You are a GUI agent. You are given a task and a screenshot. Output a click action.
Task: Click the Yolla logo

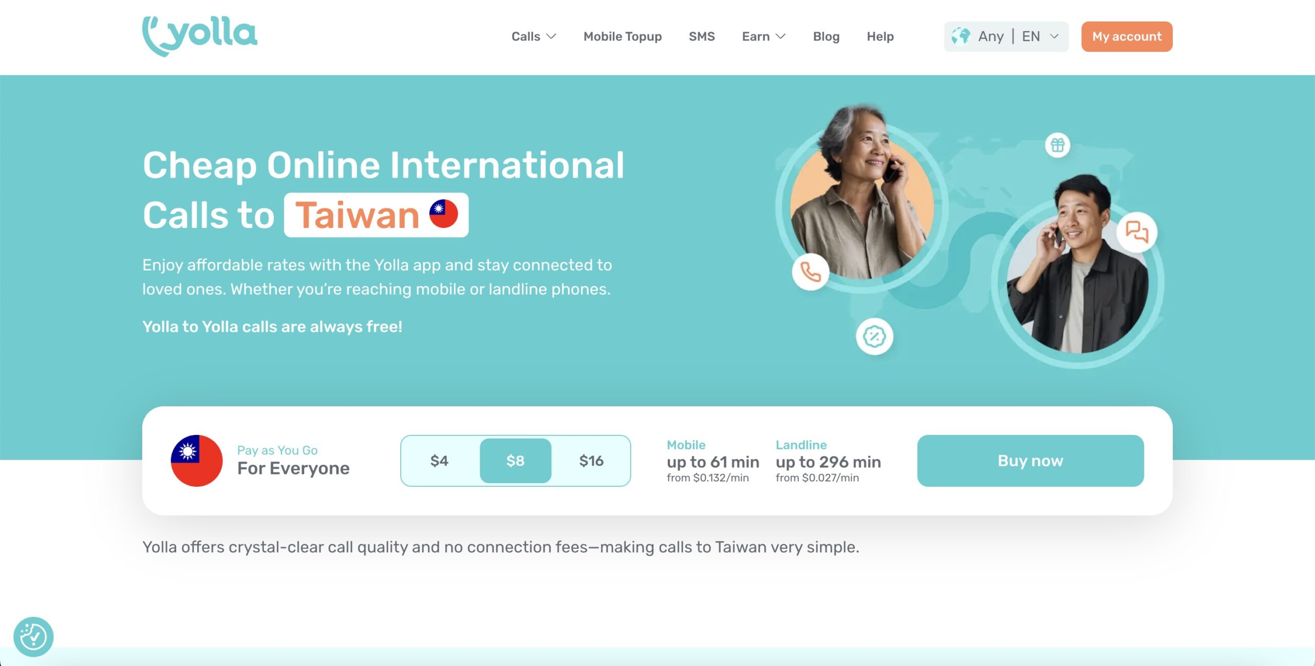pos(200,36)
